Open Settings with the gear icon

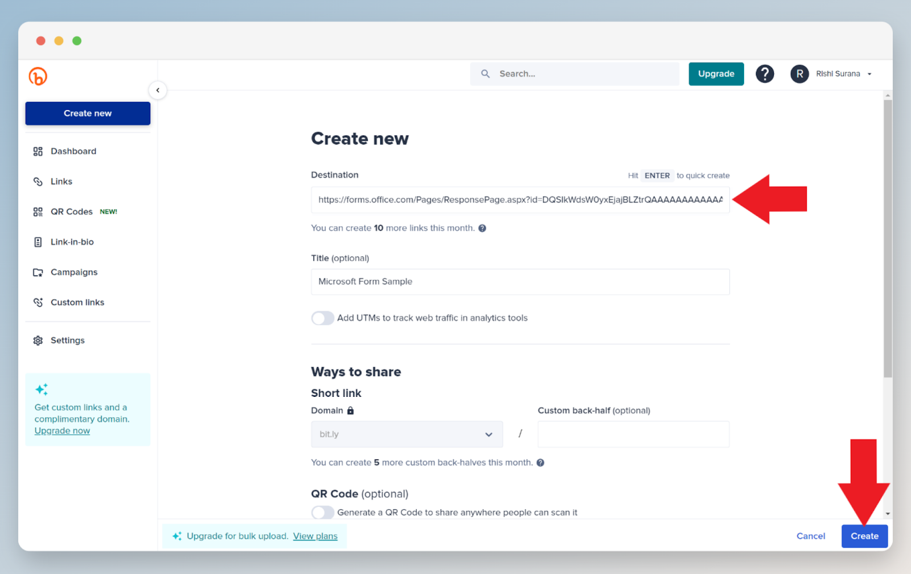pos(38,340)
